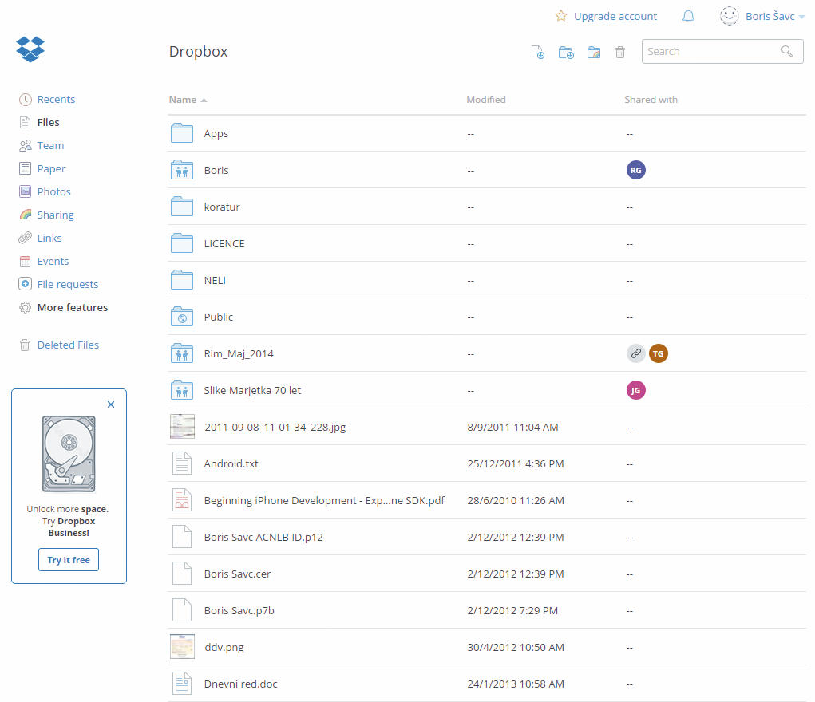The width and height of the screenshot is (815, 702).
Task: Open Team in the sidebar
Action: (x=50, y=145)
